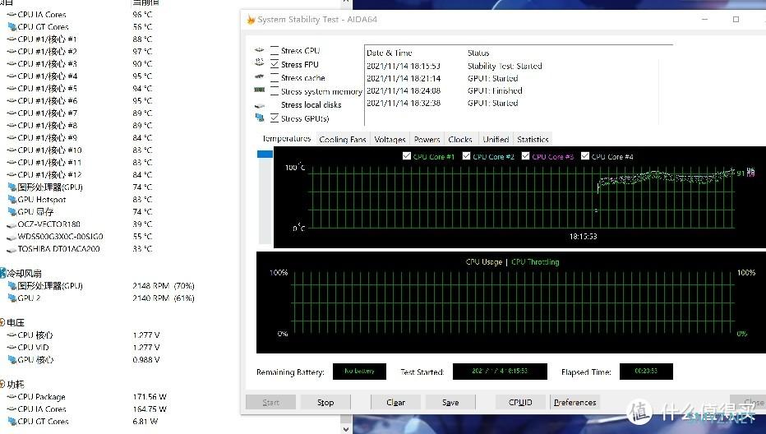Toggle CPU Core #2 graph checkbox
Viewport: 766px width, 434px height.
pos(466,156)
